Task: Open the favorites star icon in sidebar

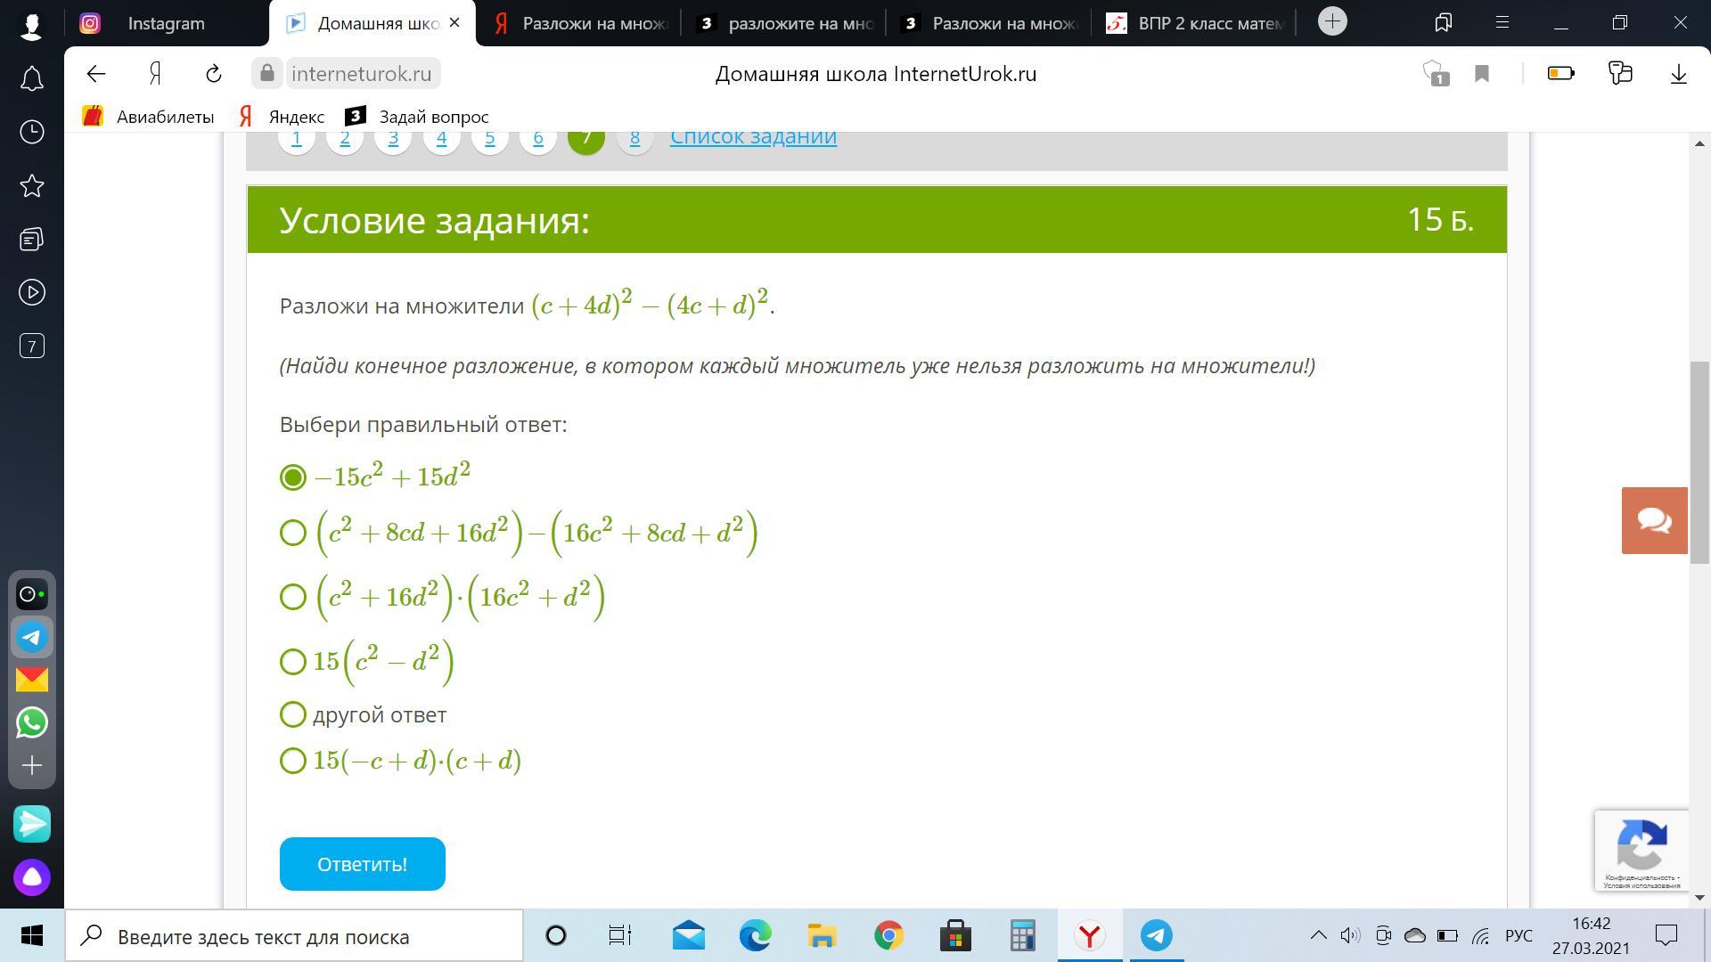Action: tap(32, 185)
